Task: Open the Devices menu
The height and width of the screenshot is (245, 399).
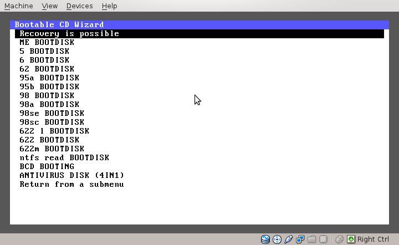Action: tap(79, 6)
